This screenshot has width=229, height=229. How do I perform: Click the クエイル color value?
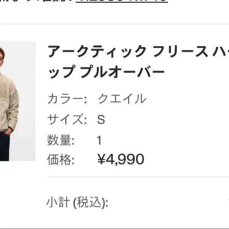pyautogui.click(x=122, y=99)
